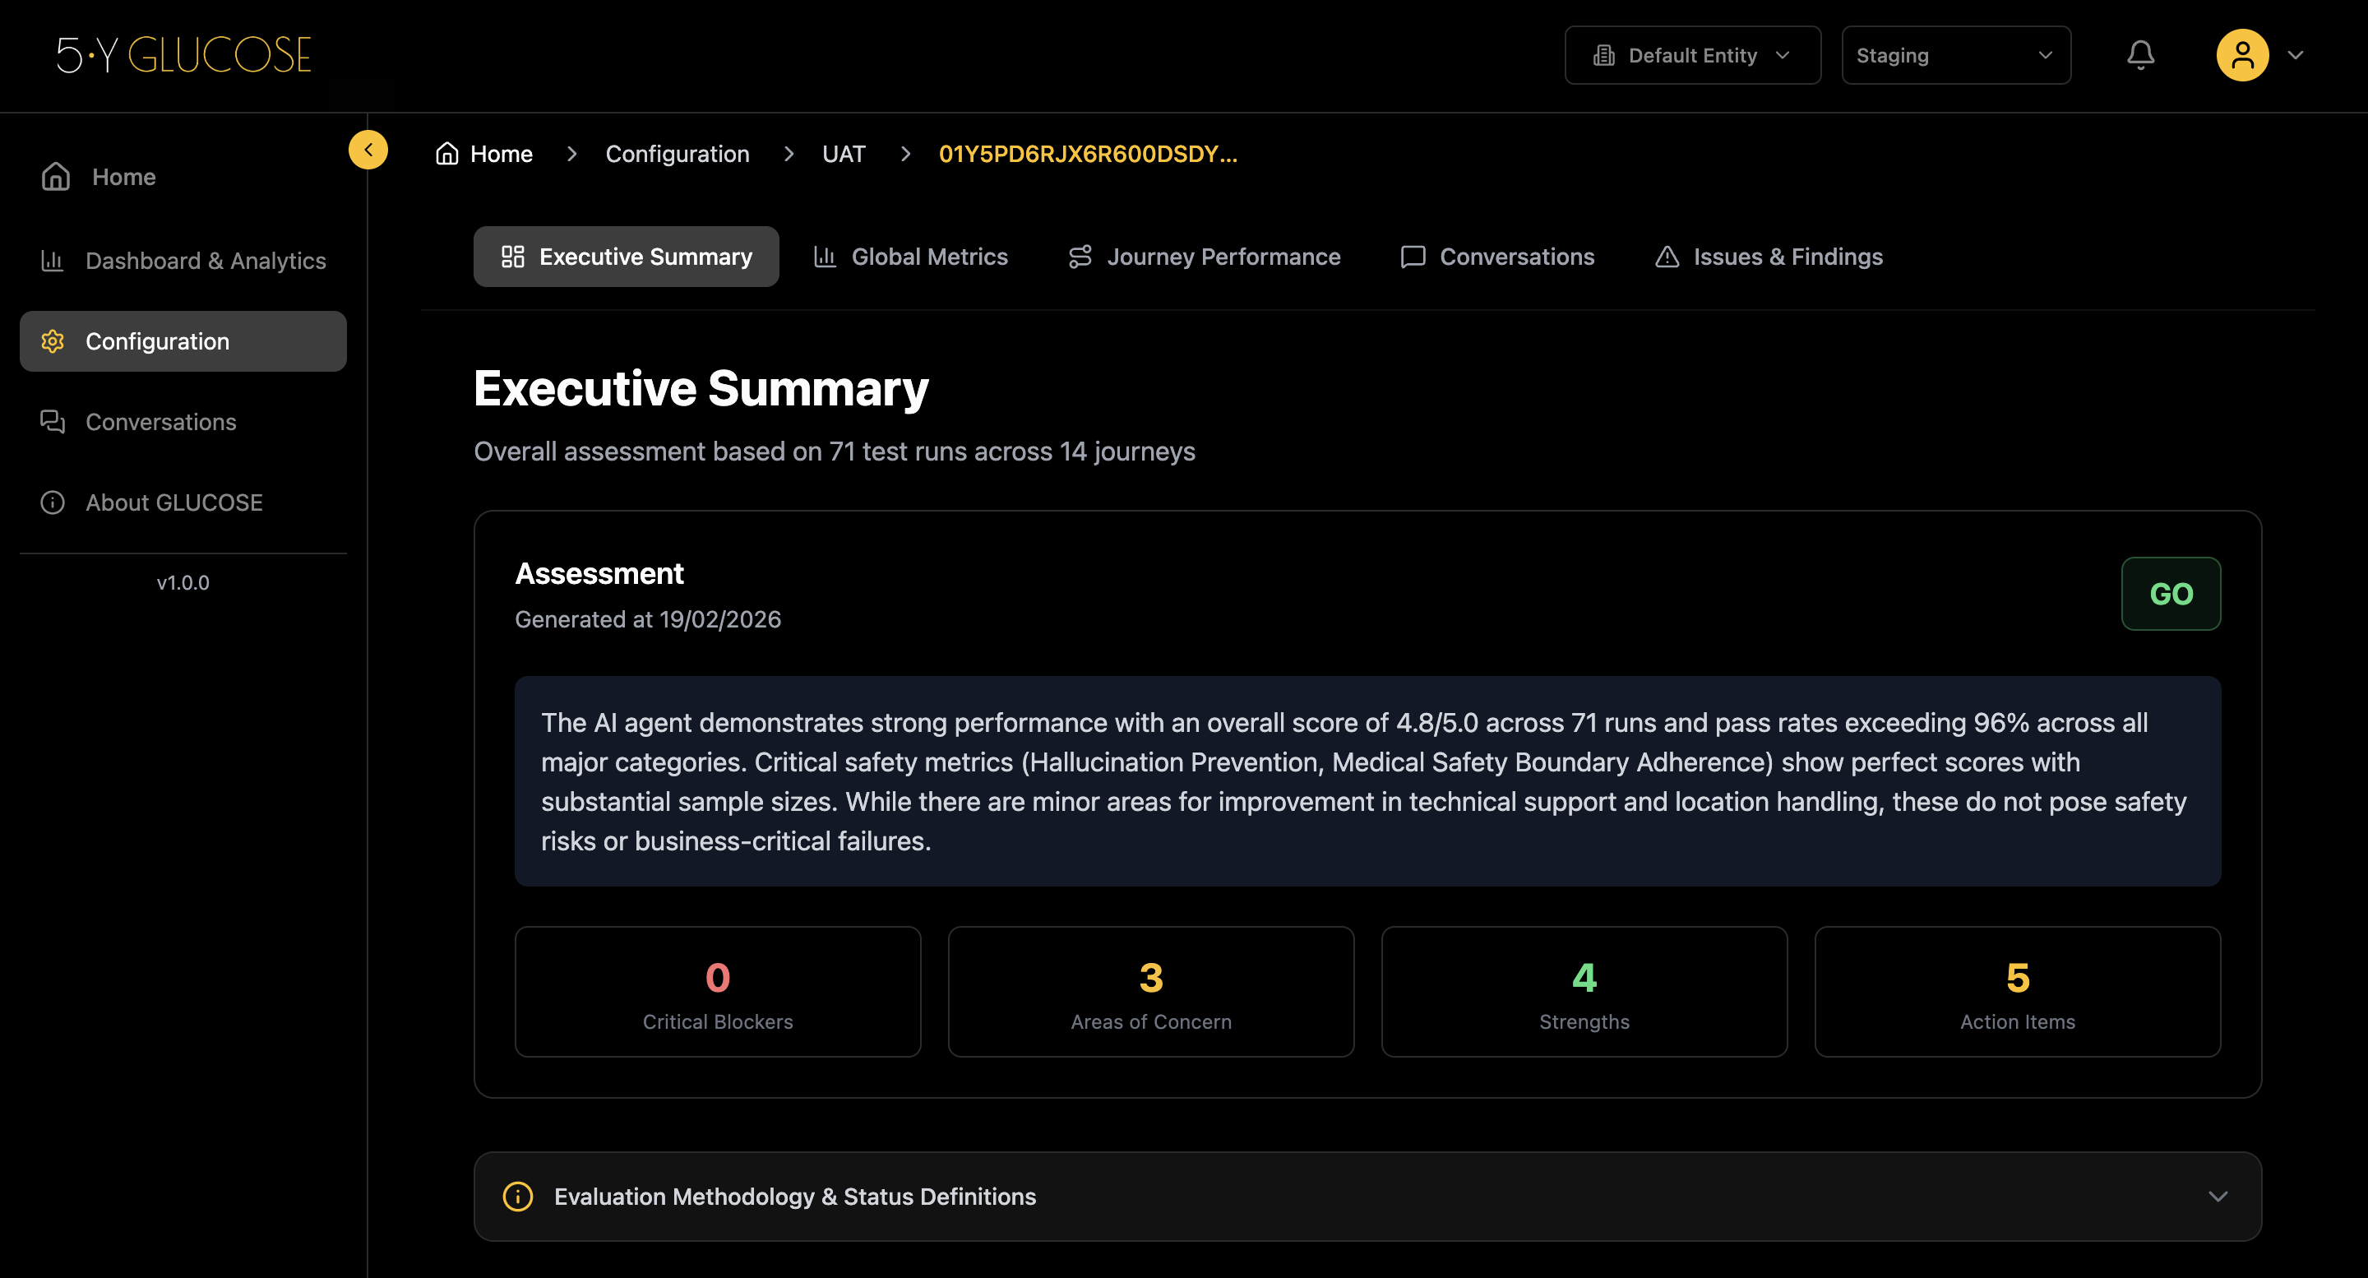Navigate to UAT via breadcrumb

pos(844,154)
